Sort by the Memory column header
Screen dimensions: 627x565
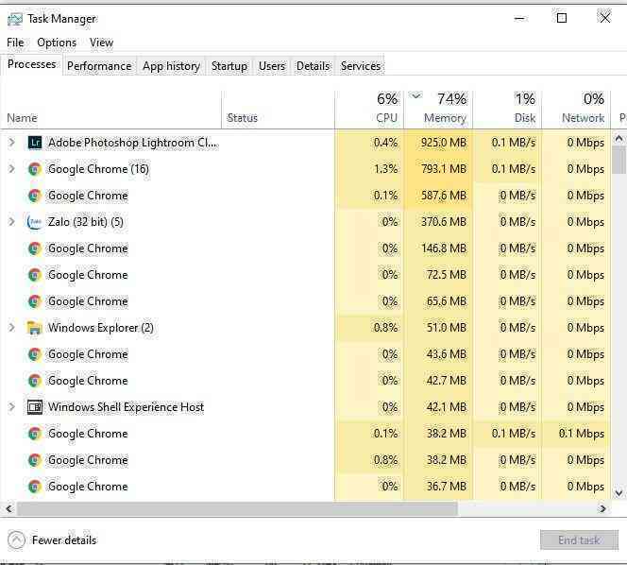(x=438, y=110)
